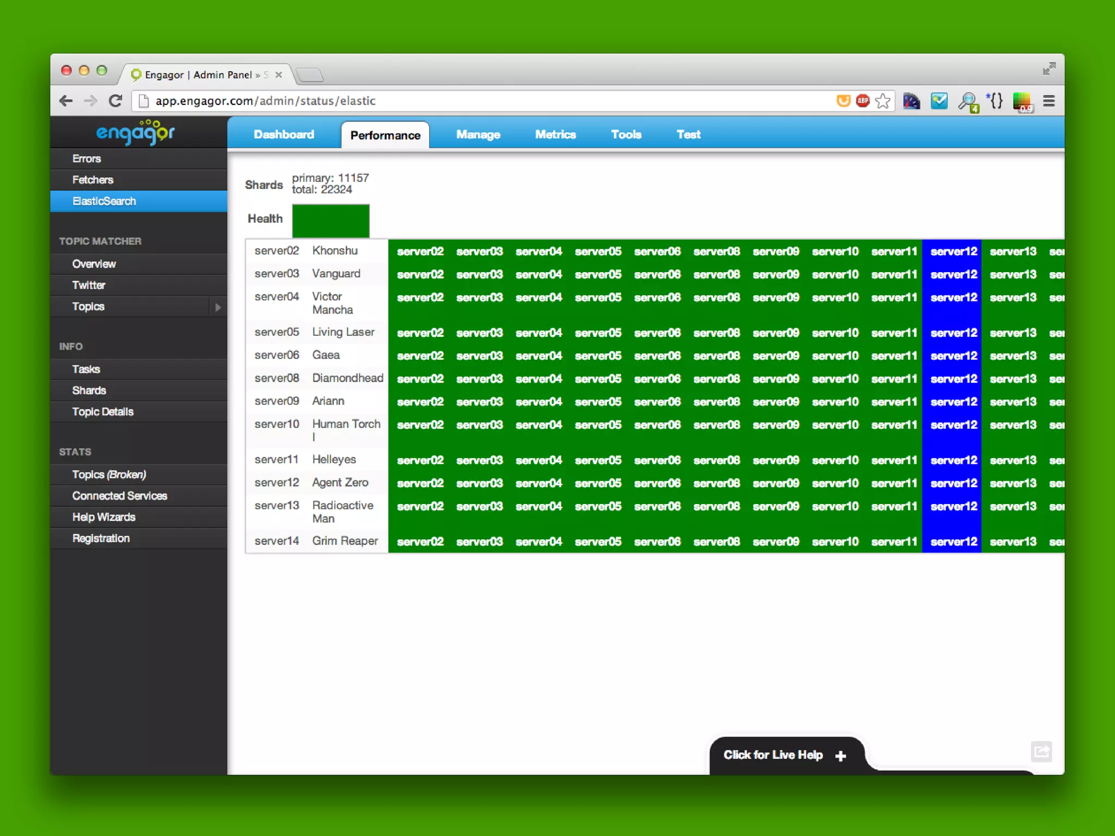1115x836 pixels.
Task: Open the color palette extension icon
Action: tap(1022, 102)
